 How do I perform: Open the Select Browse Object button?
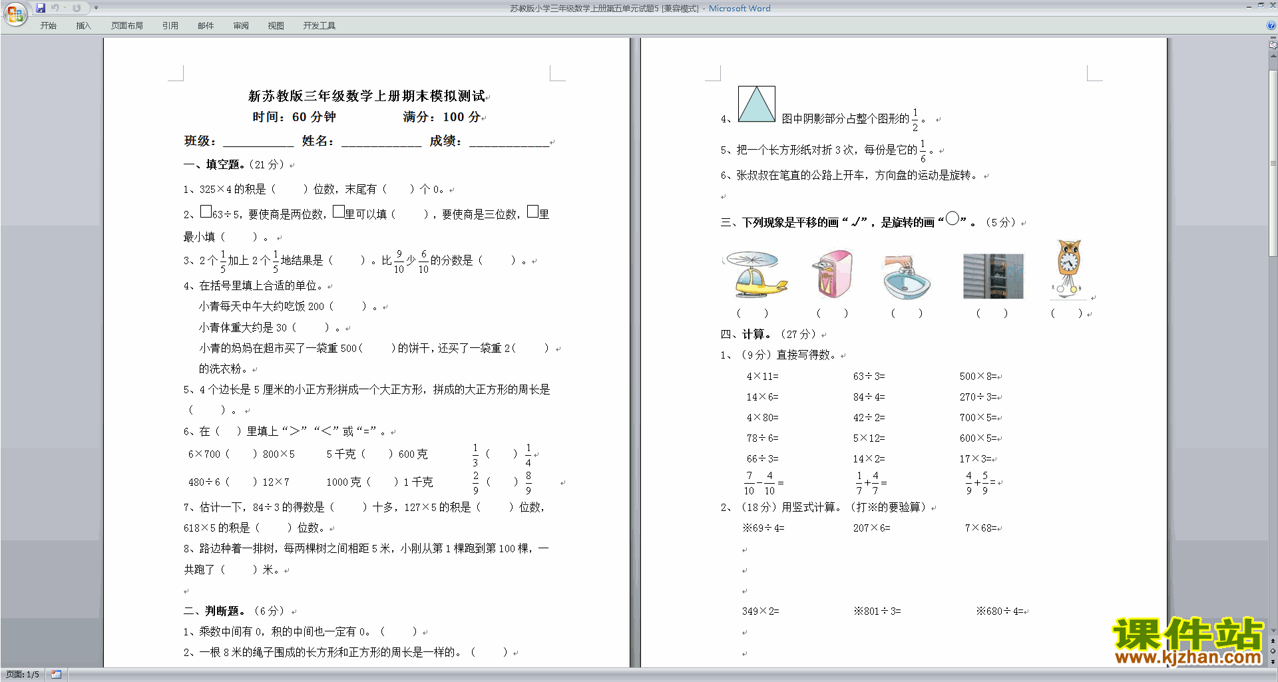tap(1273, 651)
